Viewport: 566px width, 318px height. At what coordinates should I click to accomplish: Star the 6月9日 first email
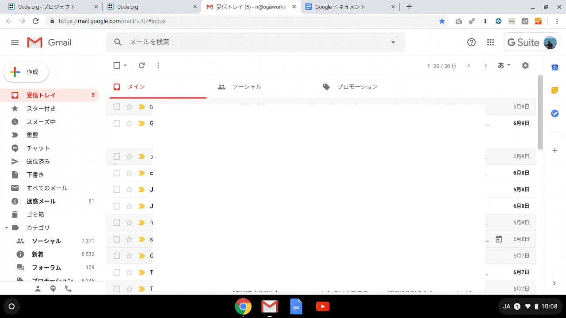pyautogui.click(x=129, y=107)
